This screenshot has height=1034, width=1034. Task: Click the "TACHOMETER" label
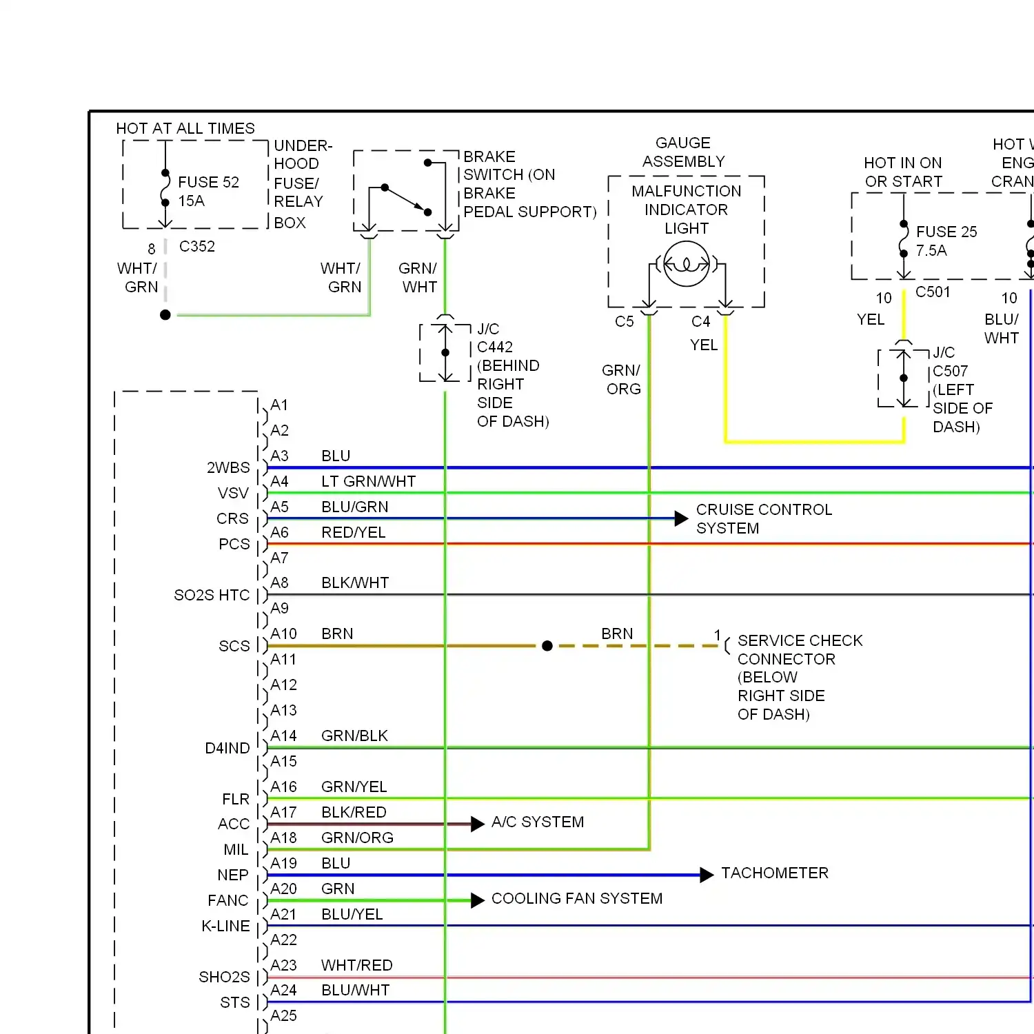pos(775,873)
